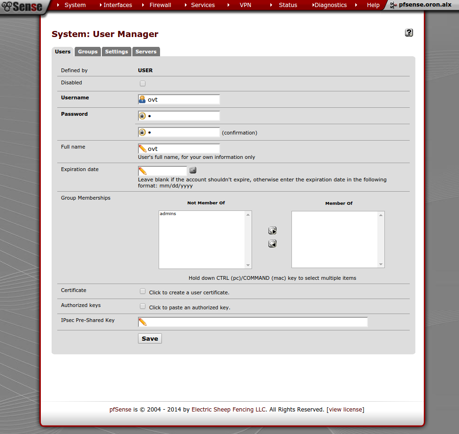This screenshot has width=459, height=434.
Task: Click the pfsense.oron.alx hostname text
Action: (x=425, y=5)
